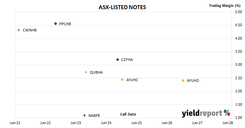Image resolution: width=245 pixels, height=128 pixels.
Task: Click the red NABPE diamond marker
Action: pos(84,116)
